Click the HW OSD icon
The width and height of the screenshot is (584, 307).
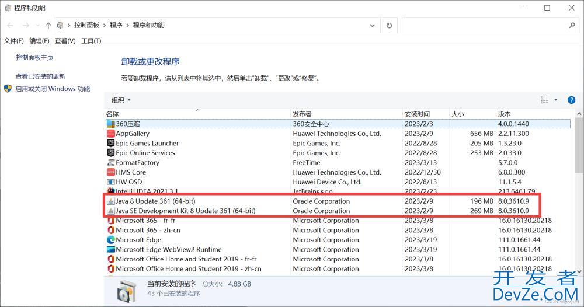pyautogui.click(x=110, y=182)
